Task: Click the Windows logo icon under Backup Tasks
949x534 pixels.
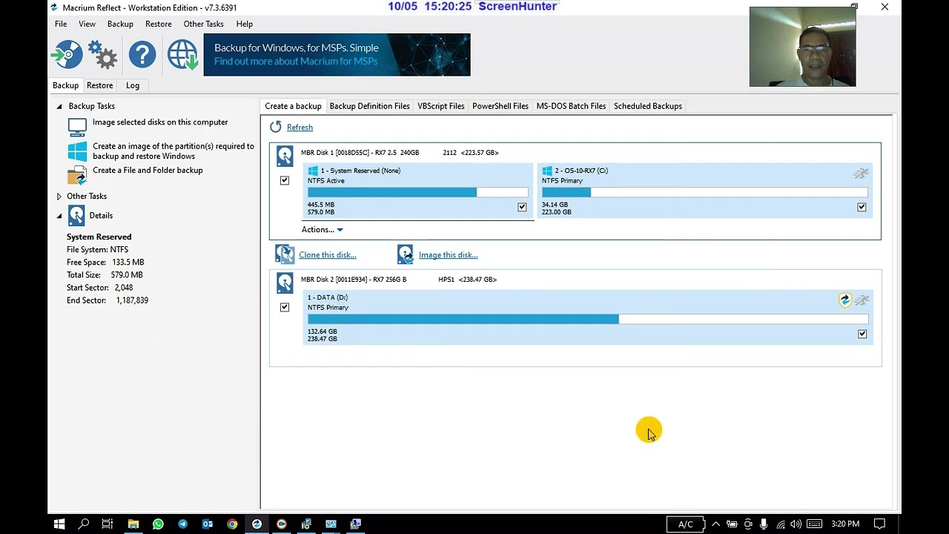Action: pyautogui.click(x=77, y=151)
